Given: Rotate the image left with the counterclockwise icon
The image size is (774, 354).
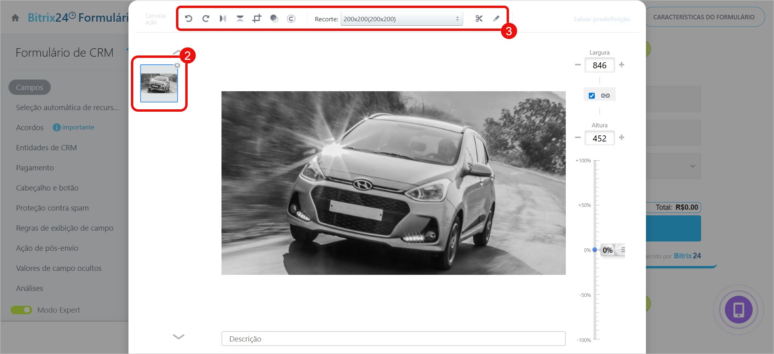Looking at the screenshot, I should tap(188, 18).
